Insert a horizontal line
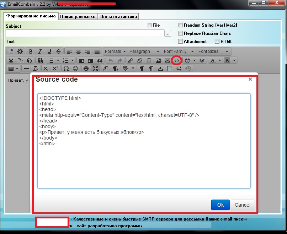Screen dimensions: 287x234 26,69
